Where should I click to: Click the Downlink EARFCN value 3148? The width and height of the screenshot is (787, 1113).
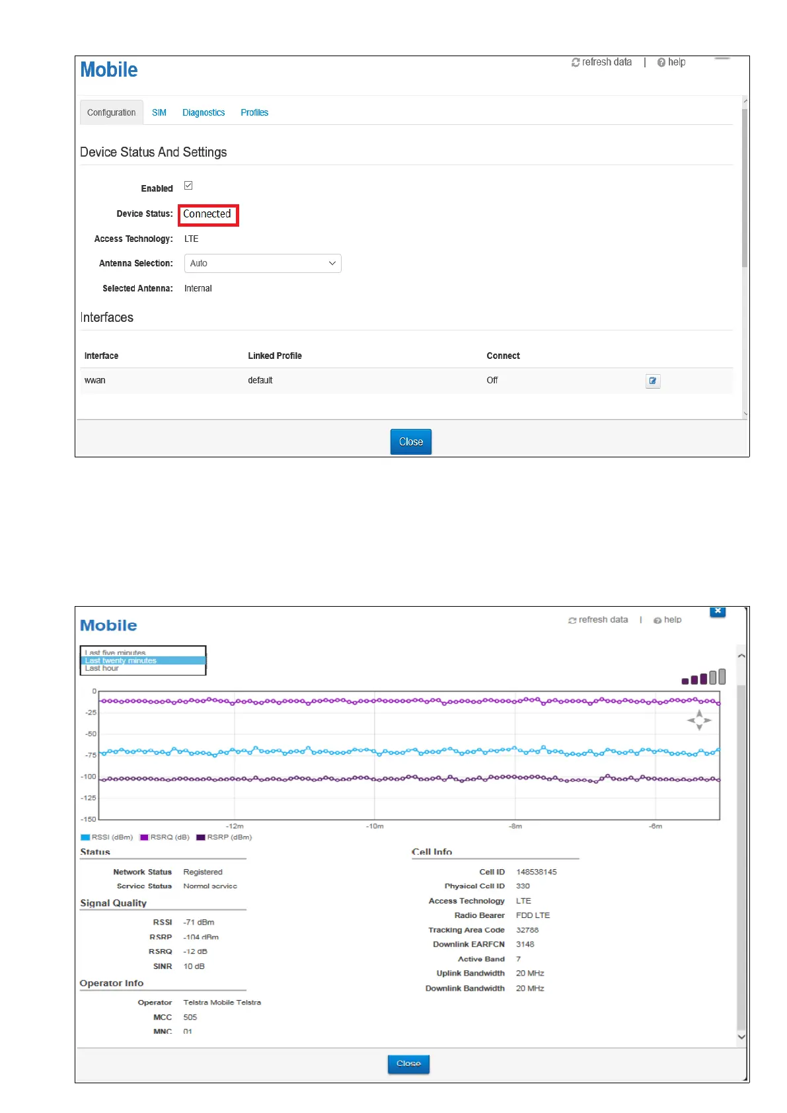(x=525, y=944)
